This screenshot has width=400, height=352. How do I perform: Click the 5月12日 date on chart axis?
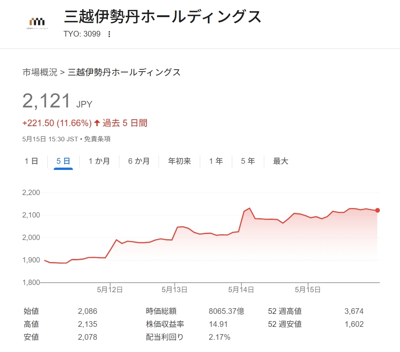[110, 290]
